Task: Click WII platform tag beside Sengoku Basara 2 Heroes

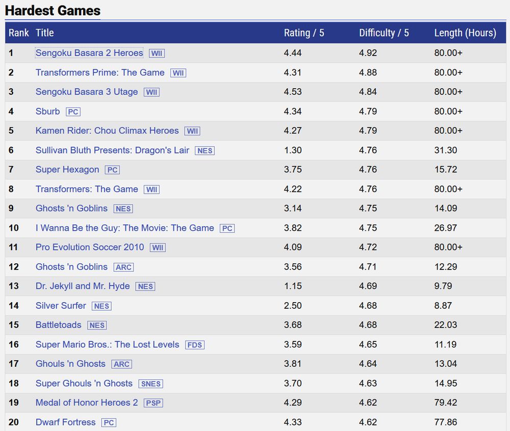Action: (157, 53)
